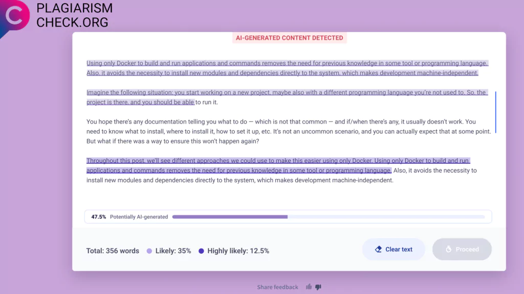
Task: Click the PLAGIARISM CHECK.ORG site title
Action: [75, 15]
